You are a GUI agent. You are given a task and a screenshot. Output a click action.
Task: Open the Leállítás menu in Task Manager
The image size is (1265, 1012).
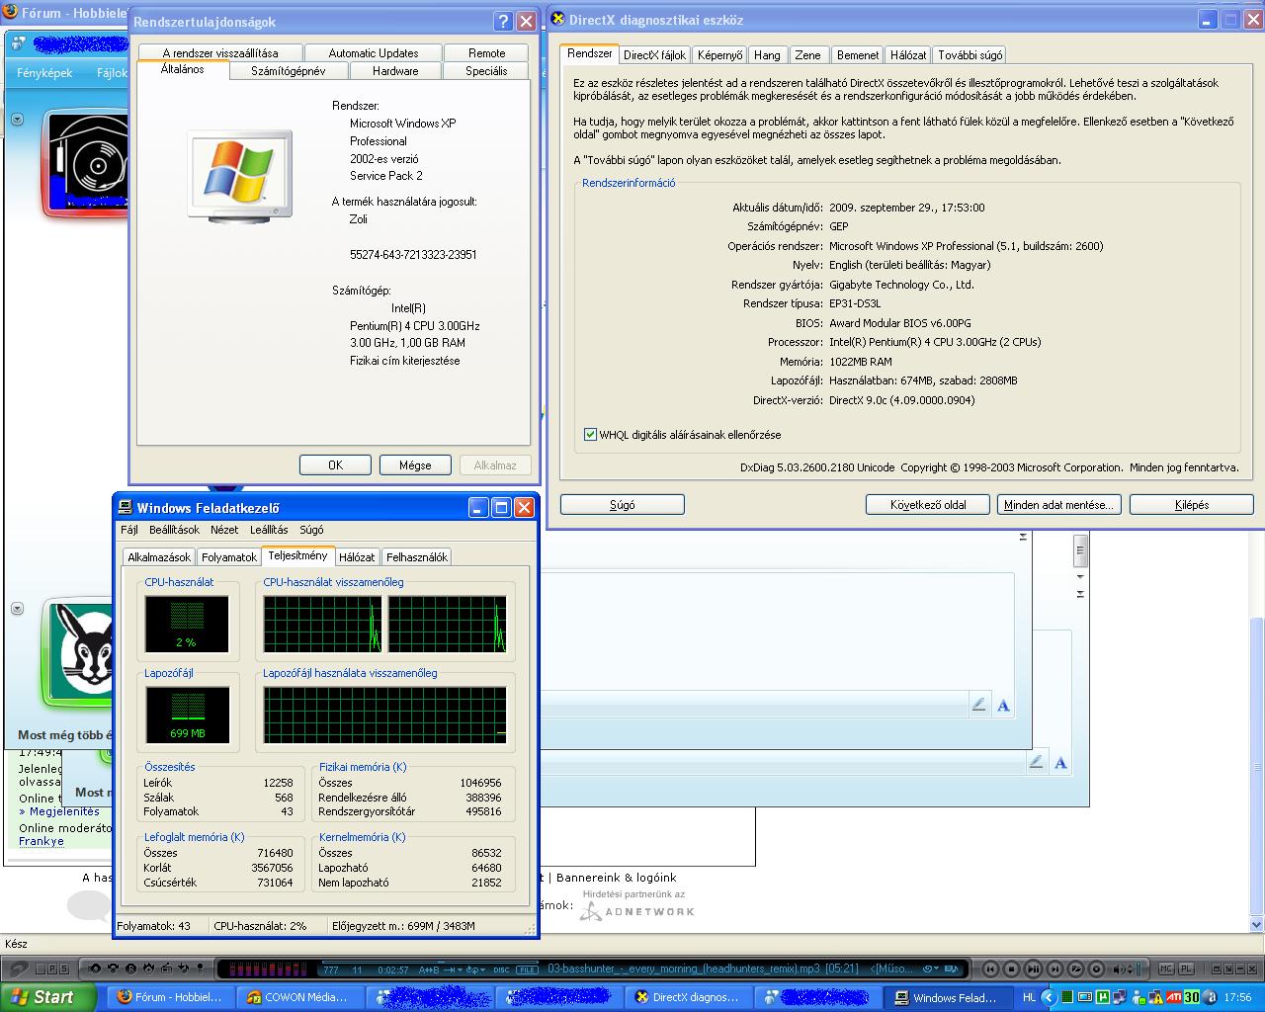tap(269, 530)
